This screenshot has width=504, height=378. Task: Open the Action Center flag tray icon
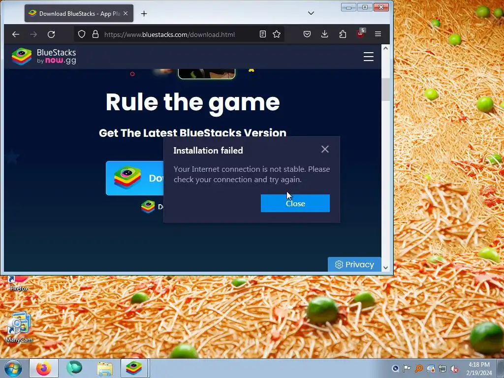[407, 369]
